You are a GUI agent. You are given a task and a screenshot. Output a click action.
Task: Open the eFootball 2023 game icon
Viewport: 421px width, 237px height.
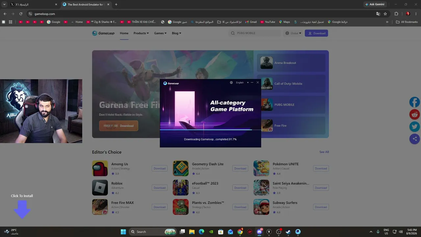(181, 188)
